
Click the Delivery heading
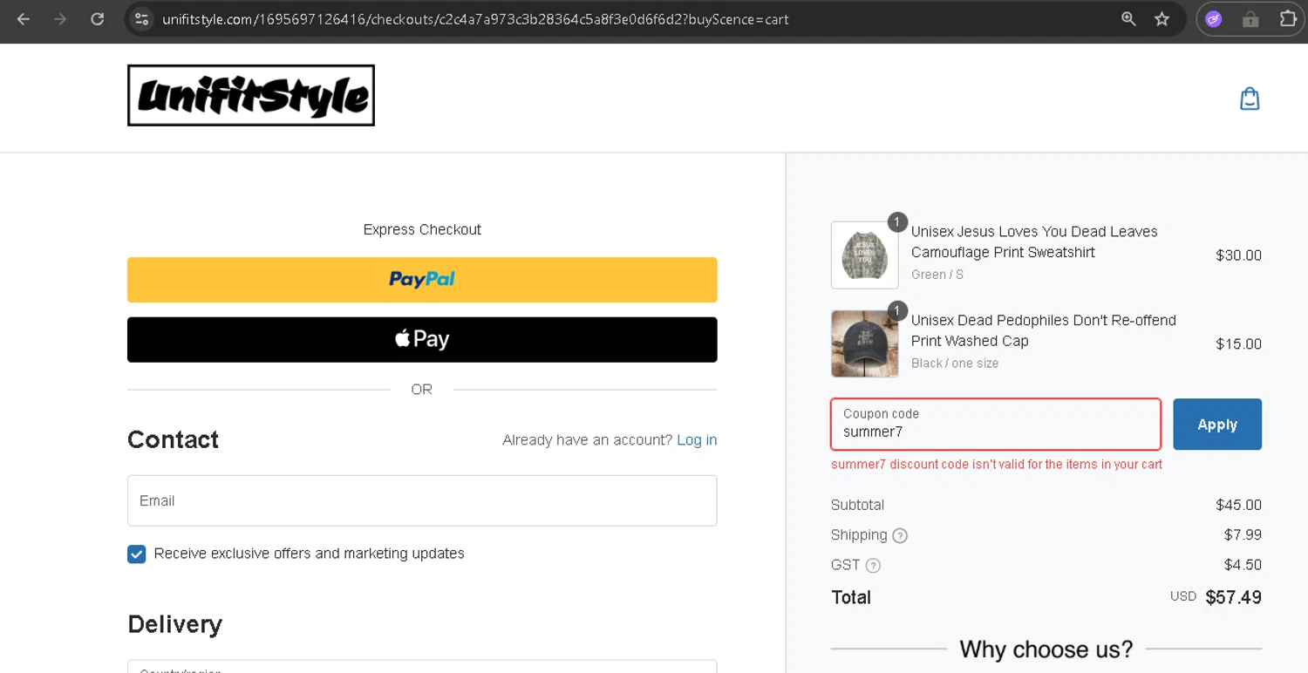(x=174, y=624)
